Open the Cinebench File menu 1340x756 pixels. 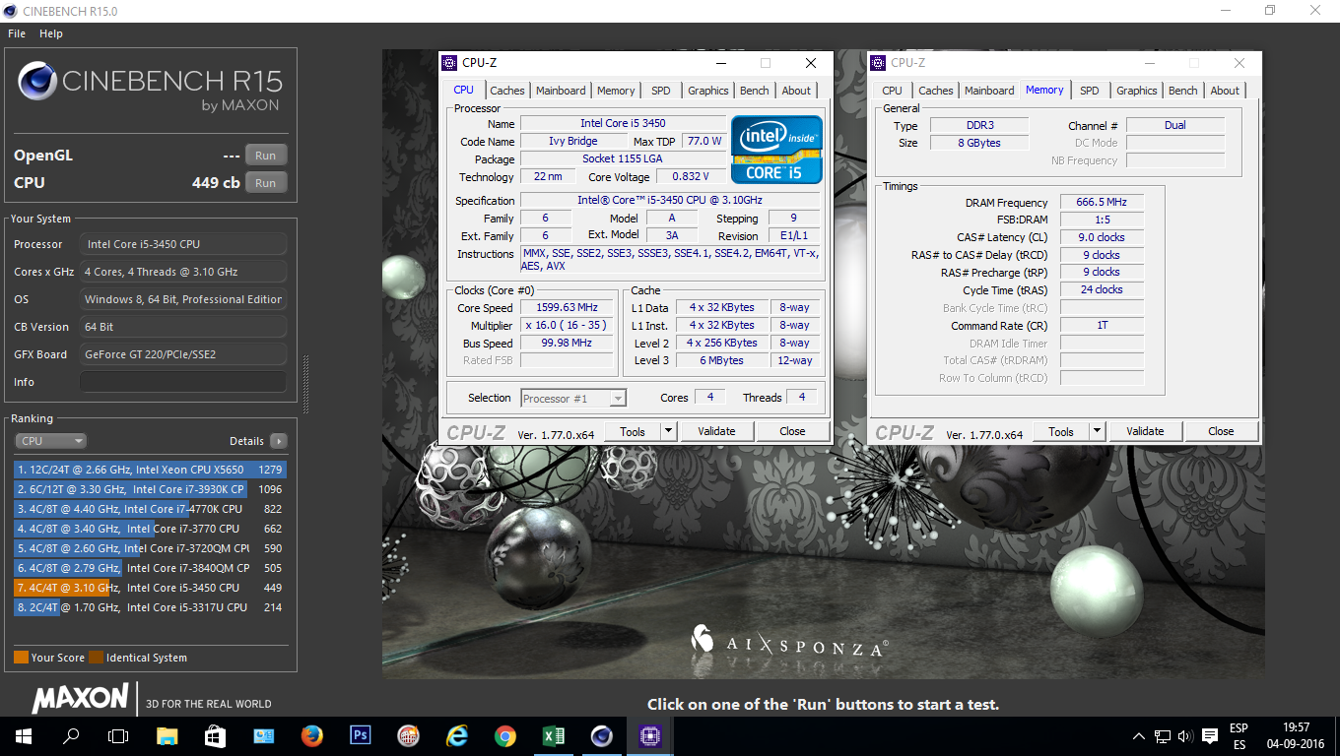(x=17, y=33)
